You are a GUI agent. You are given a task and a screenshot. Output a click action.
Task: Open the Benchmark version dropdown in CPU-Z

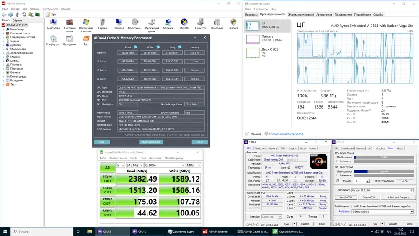click(382, 190)
